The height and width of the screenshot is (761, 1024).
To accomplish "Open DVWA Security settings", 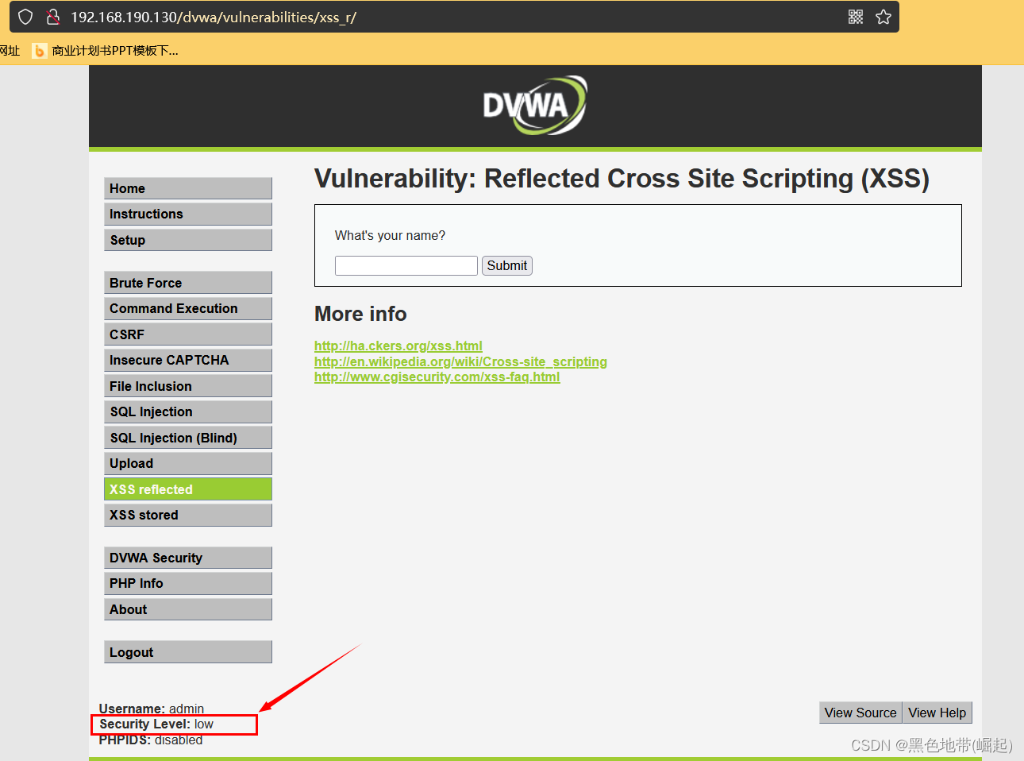I will point(187,557).
